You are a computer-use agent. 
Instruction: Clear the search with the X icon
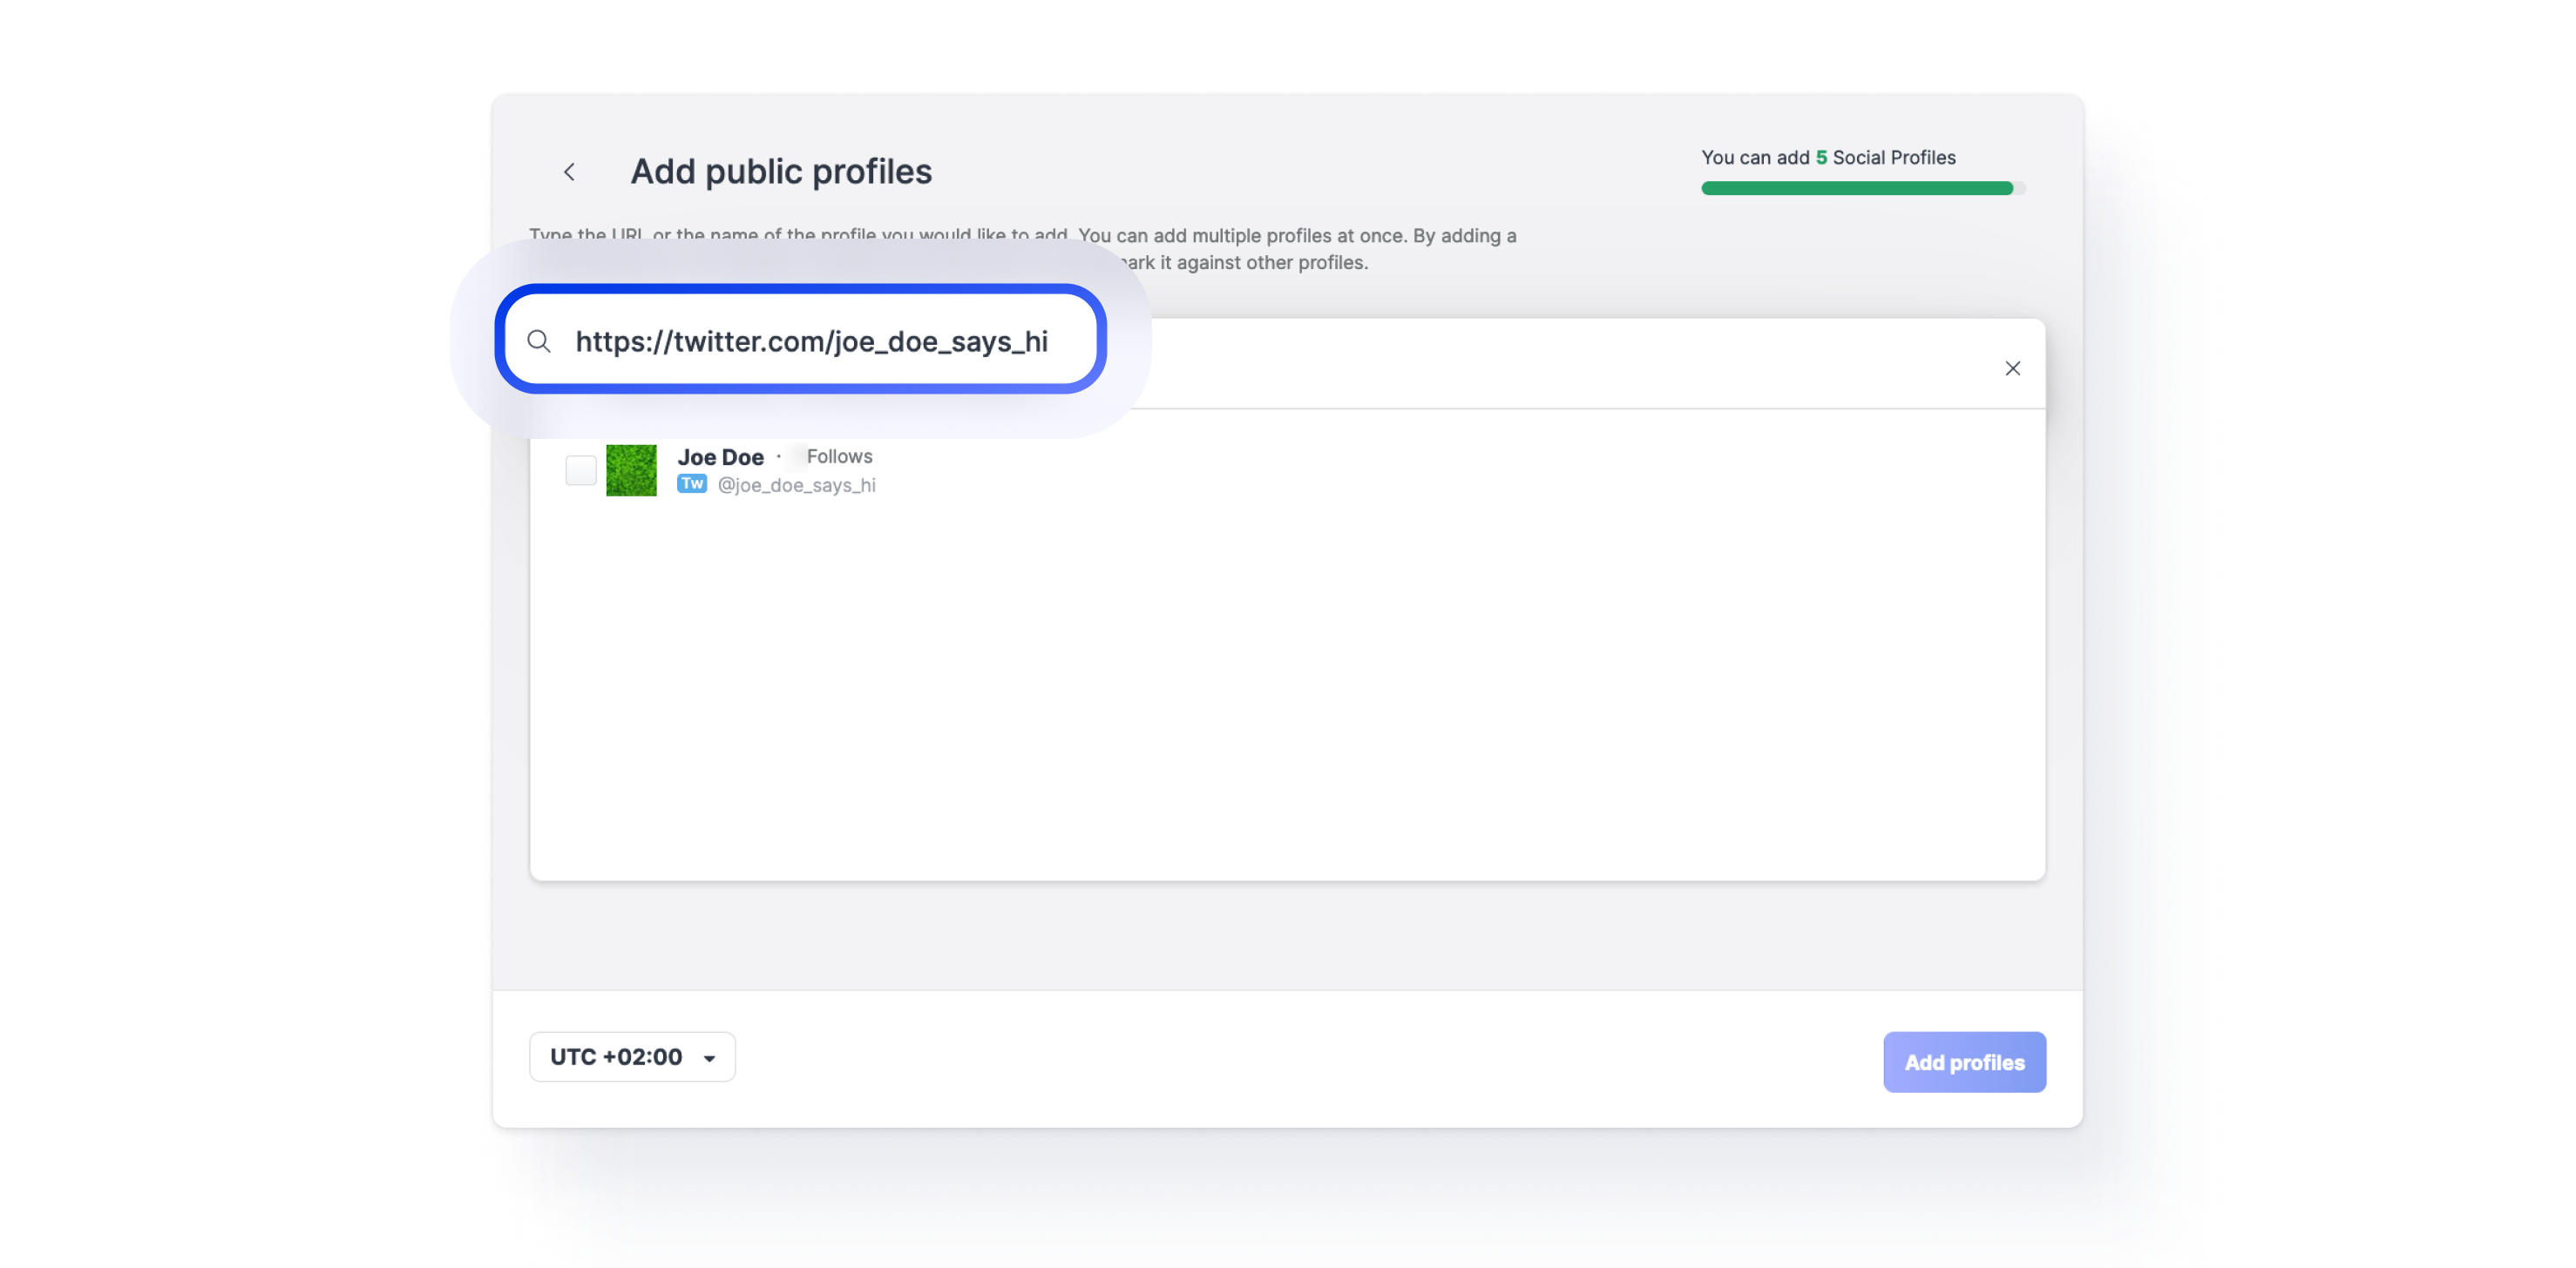[2012, 368]
